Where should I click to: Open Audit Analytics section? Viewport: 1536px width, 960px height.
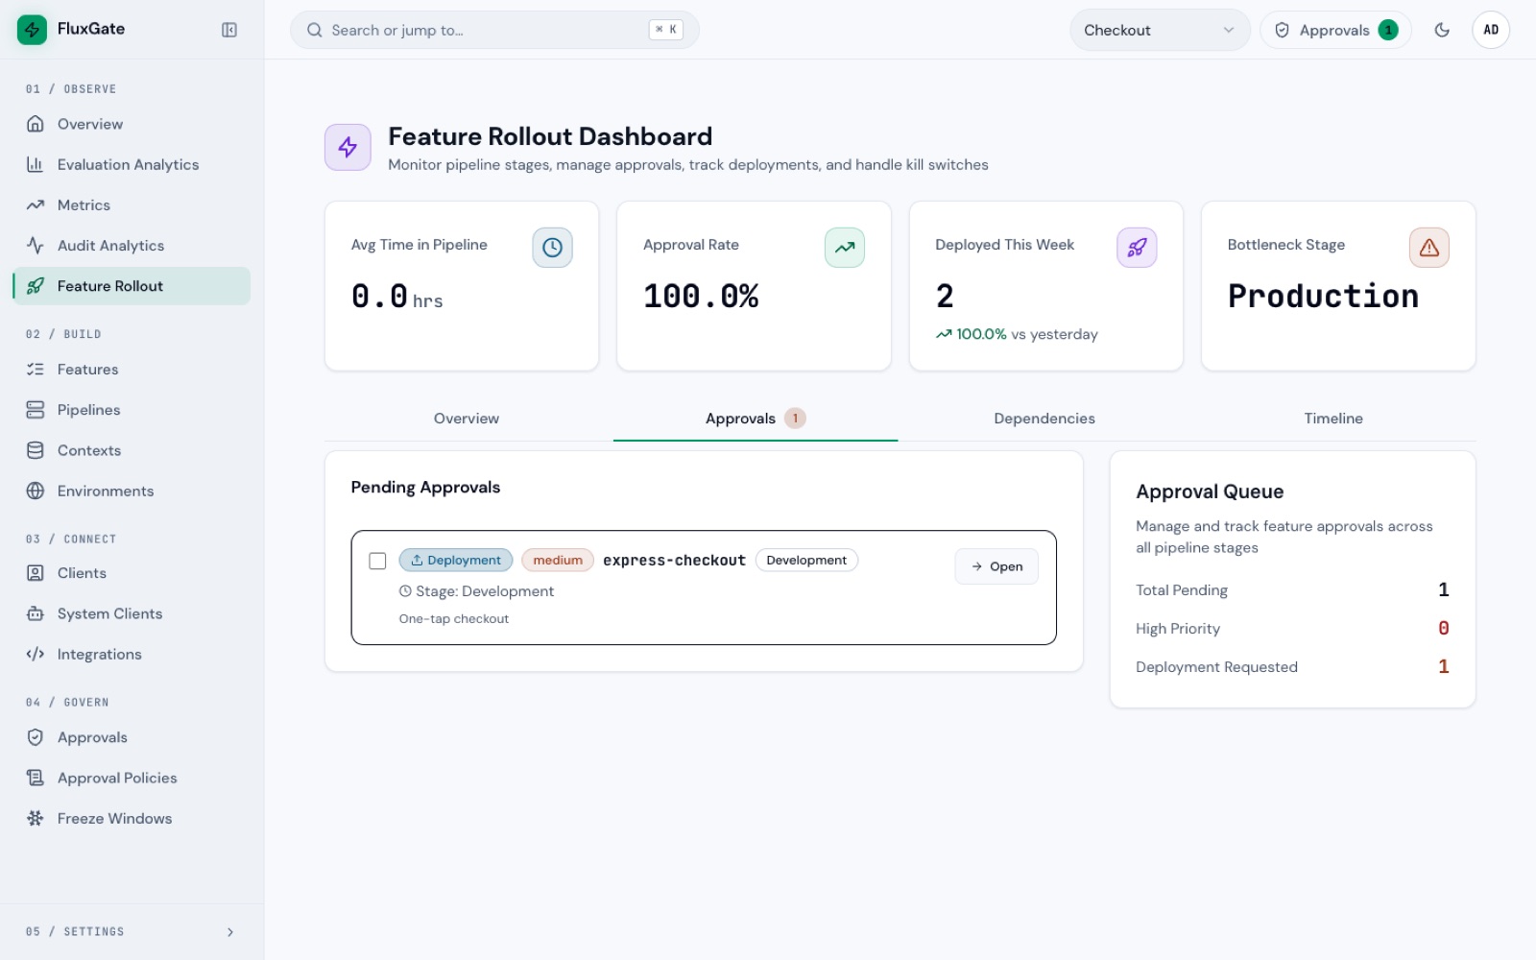coord(132,246)
